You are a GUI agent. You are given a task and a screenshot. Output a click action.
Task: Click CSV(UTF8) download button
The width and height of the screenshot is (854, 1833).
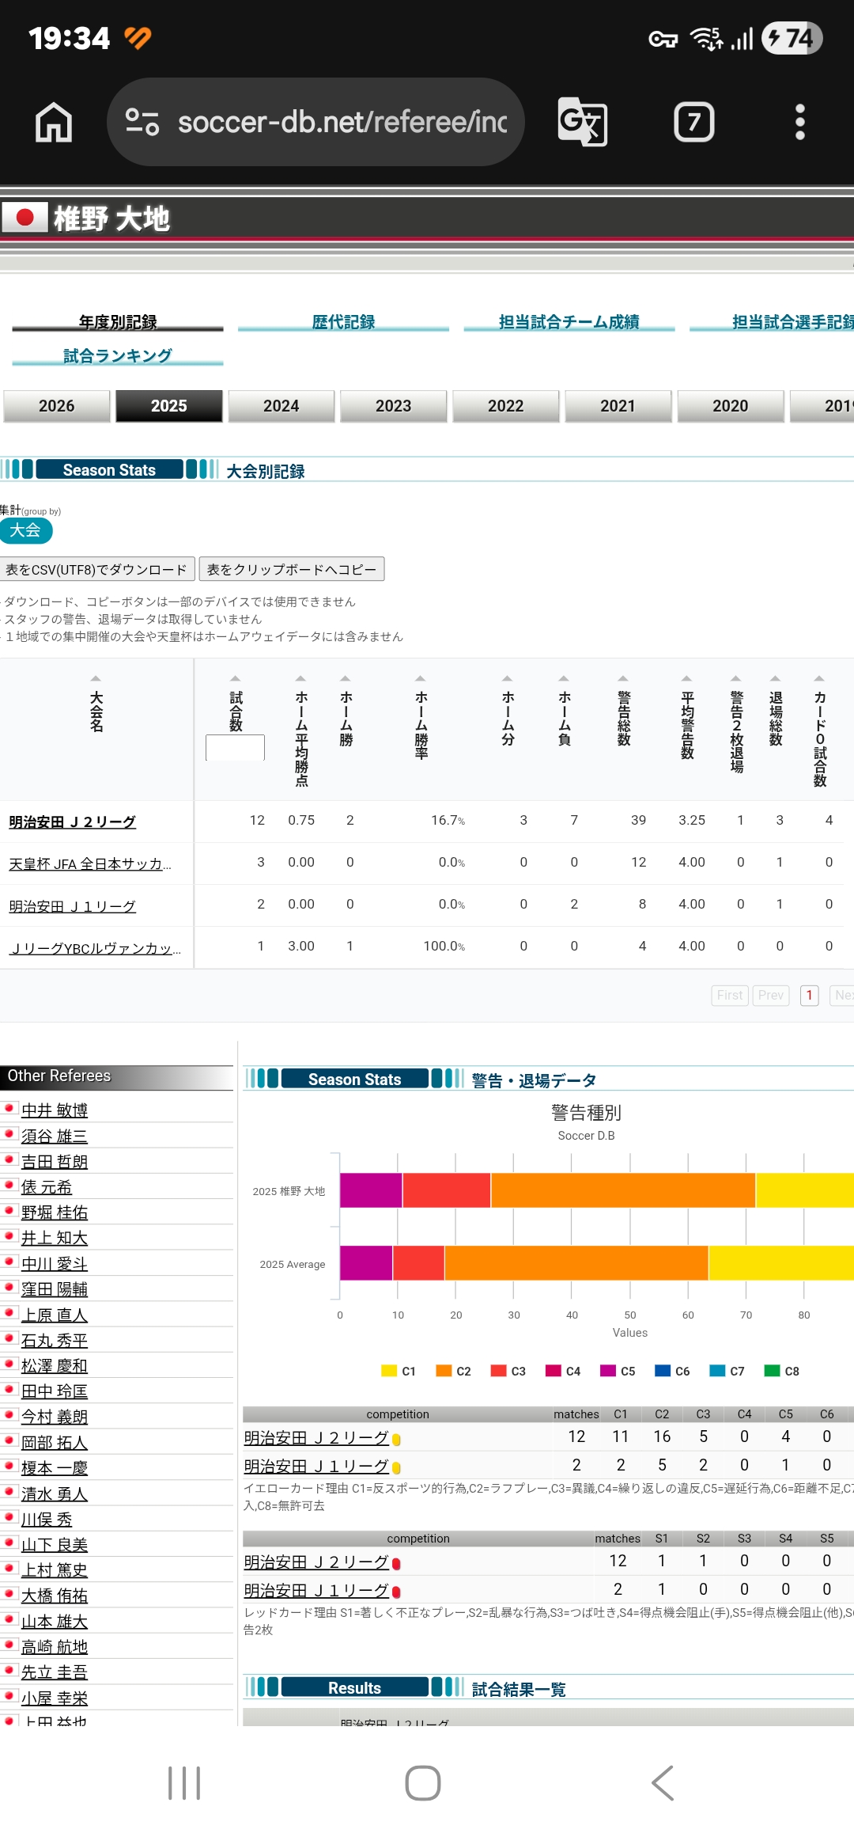[97, 570]
